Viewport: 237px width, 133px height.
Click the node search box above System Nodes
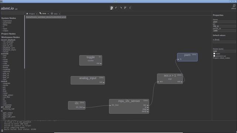click(12, 13)
